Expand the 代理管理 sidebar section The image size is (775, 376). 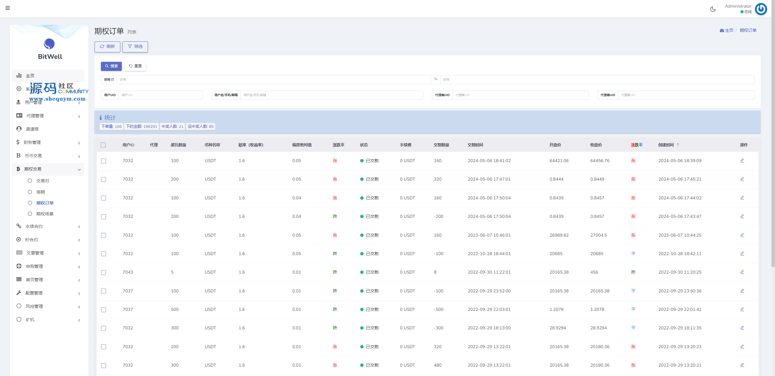click(48, 116)
